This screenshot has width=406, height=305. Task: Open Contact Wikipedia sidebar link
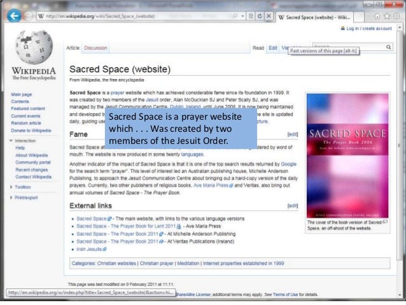(x=33, y=177)
